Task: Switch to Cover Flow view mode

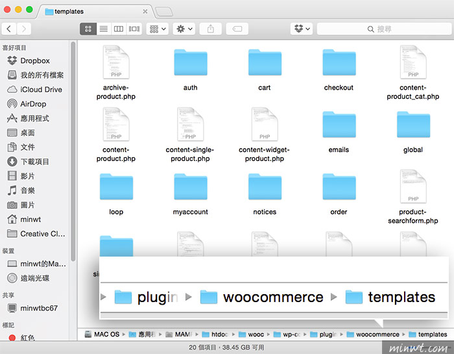Action: click(x=134, y=29)
